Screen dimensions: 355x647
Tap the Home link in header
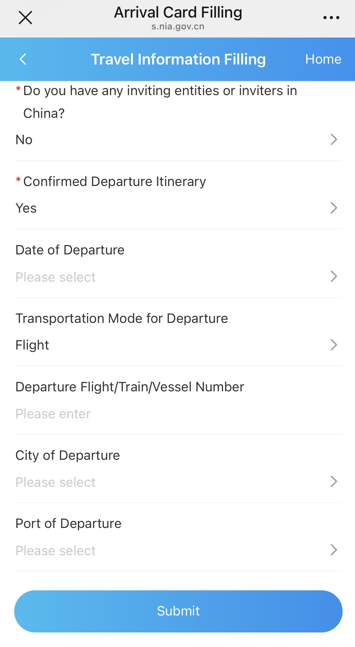coord(323,59)
